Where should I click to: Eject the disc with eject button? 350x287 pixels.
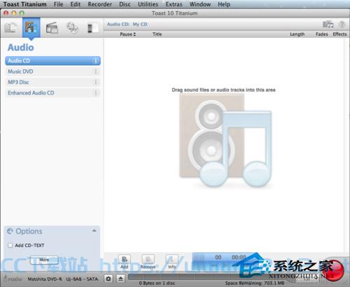120,279
